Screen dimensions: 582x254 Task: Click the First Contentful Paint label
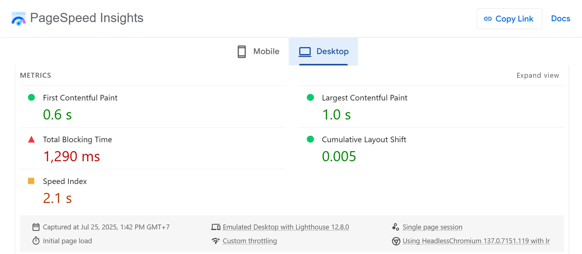pyautogui.click(x=80, y=98)
